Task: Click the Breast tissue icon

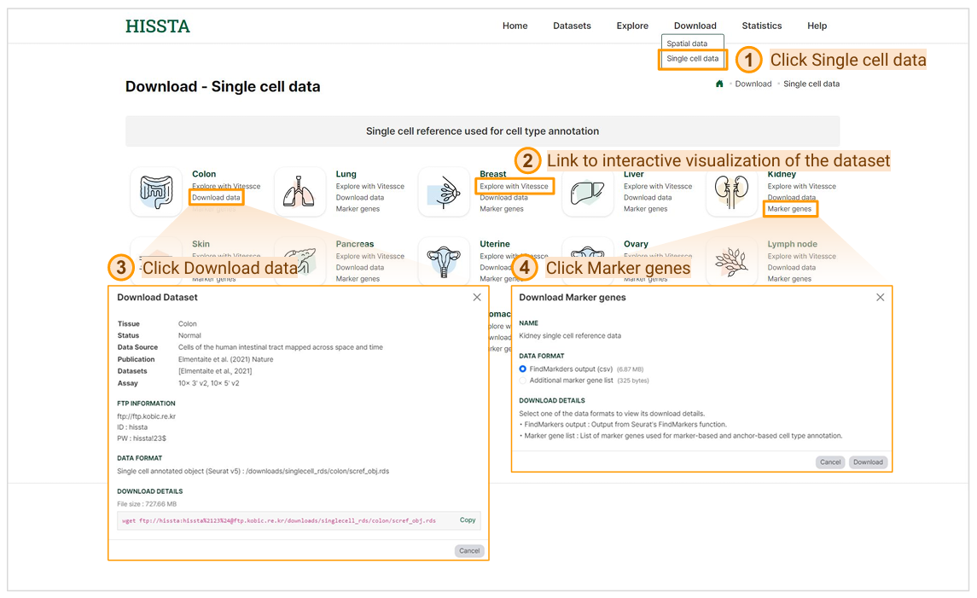Action: pos(444,191)
